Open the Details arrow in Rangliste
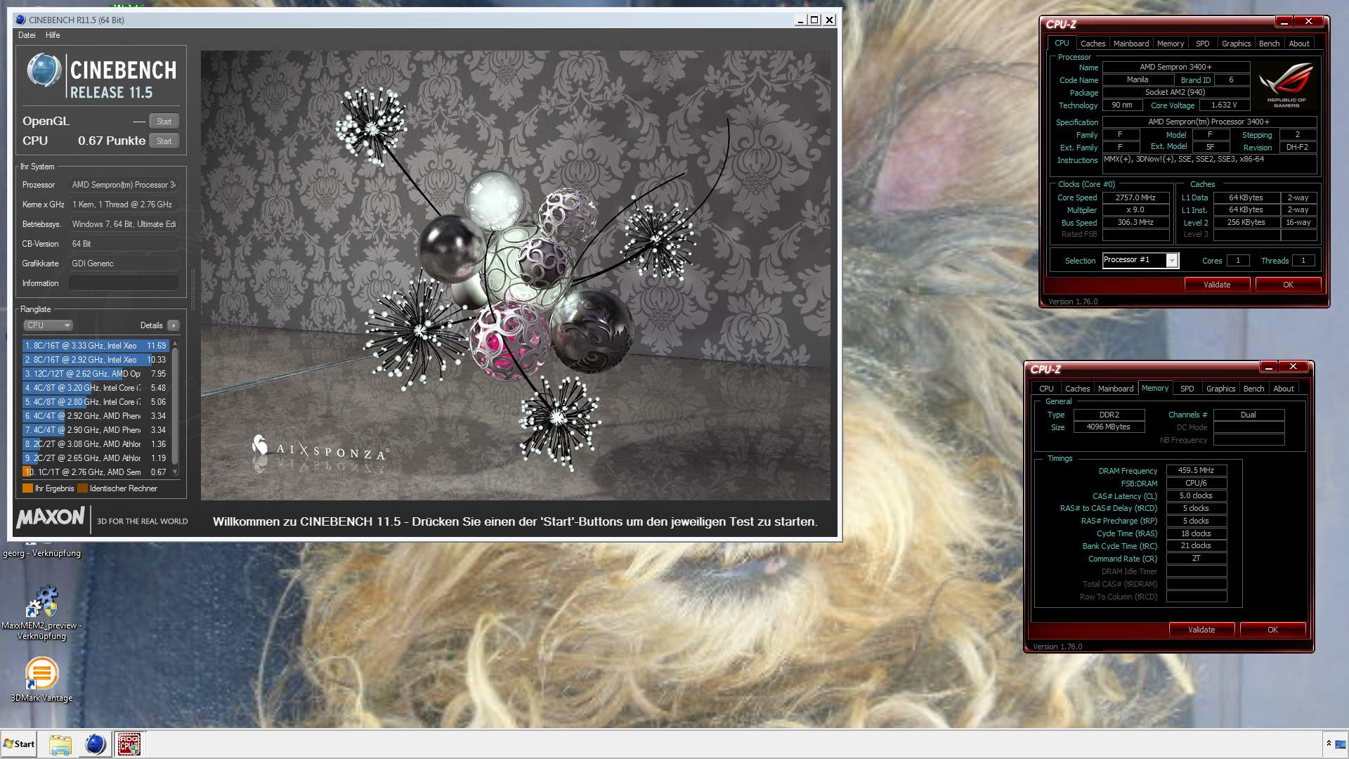1349x759 pixels. tap(174, 325)
